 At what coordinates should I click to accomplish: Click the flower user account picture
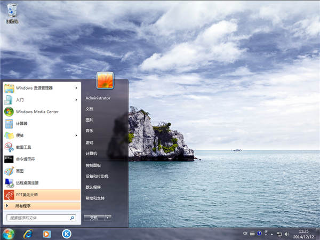105,81
